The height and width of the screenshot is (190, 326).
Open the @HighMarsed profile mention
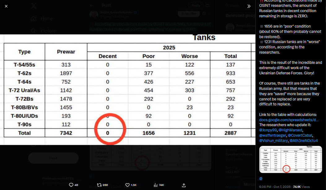(x=290, y=130)
